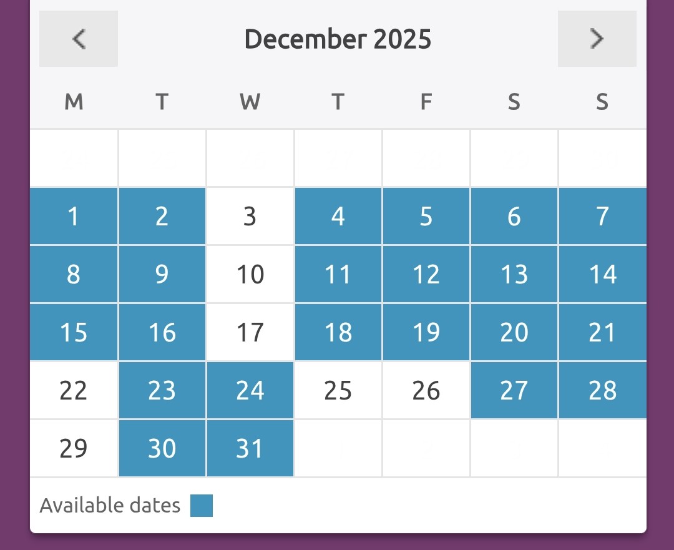674x550 pixels.
Task: Choose December 23 date
Action: coord(162,390)
